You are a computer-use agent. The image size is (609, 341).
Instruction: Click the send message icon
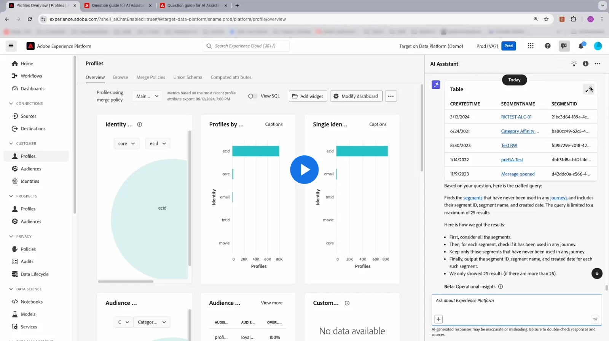(x=595, y=319)
